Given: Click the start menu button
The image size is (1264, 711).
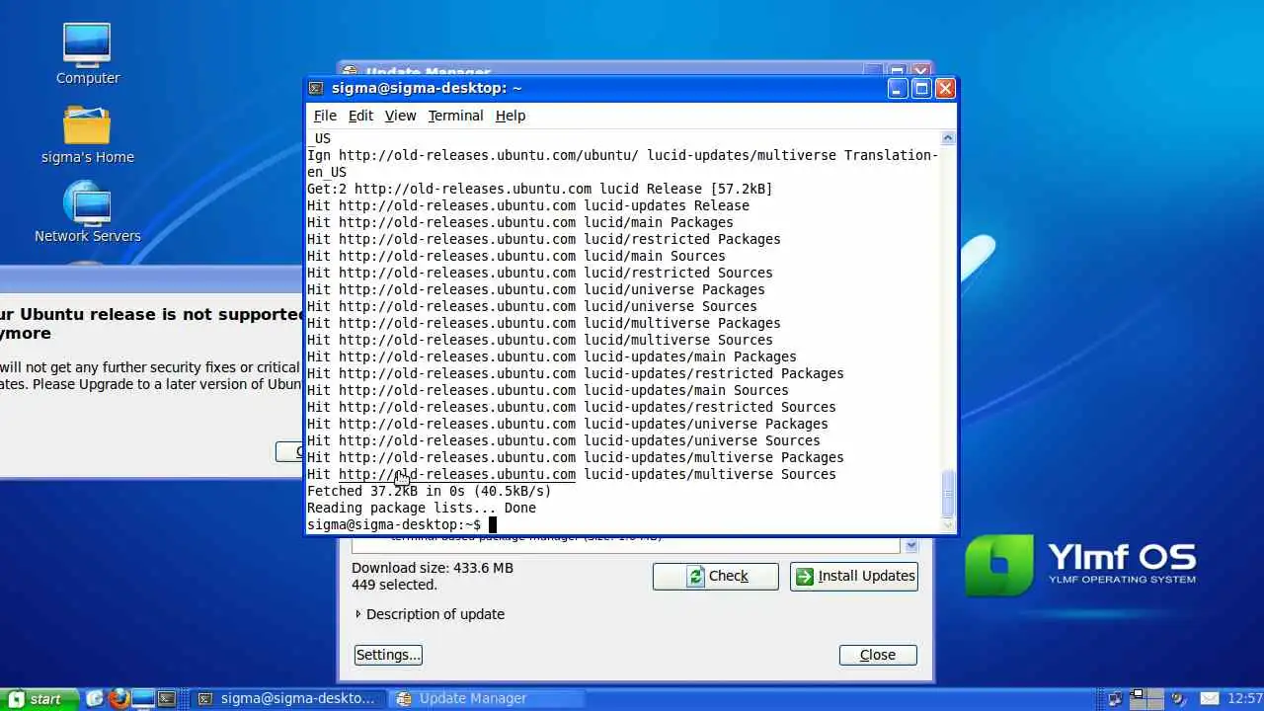Looking at the screenshot, I should pos(39,698).
